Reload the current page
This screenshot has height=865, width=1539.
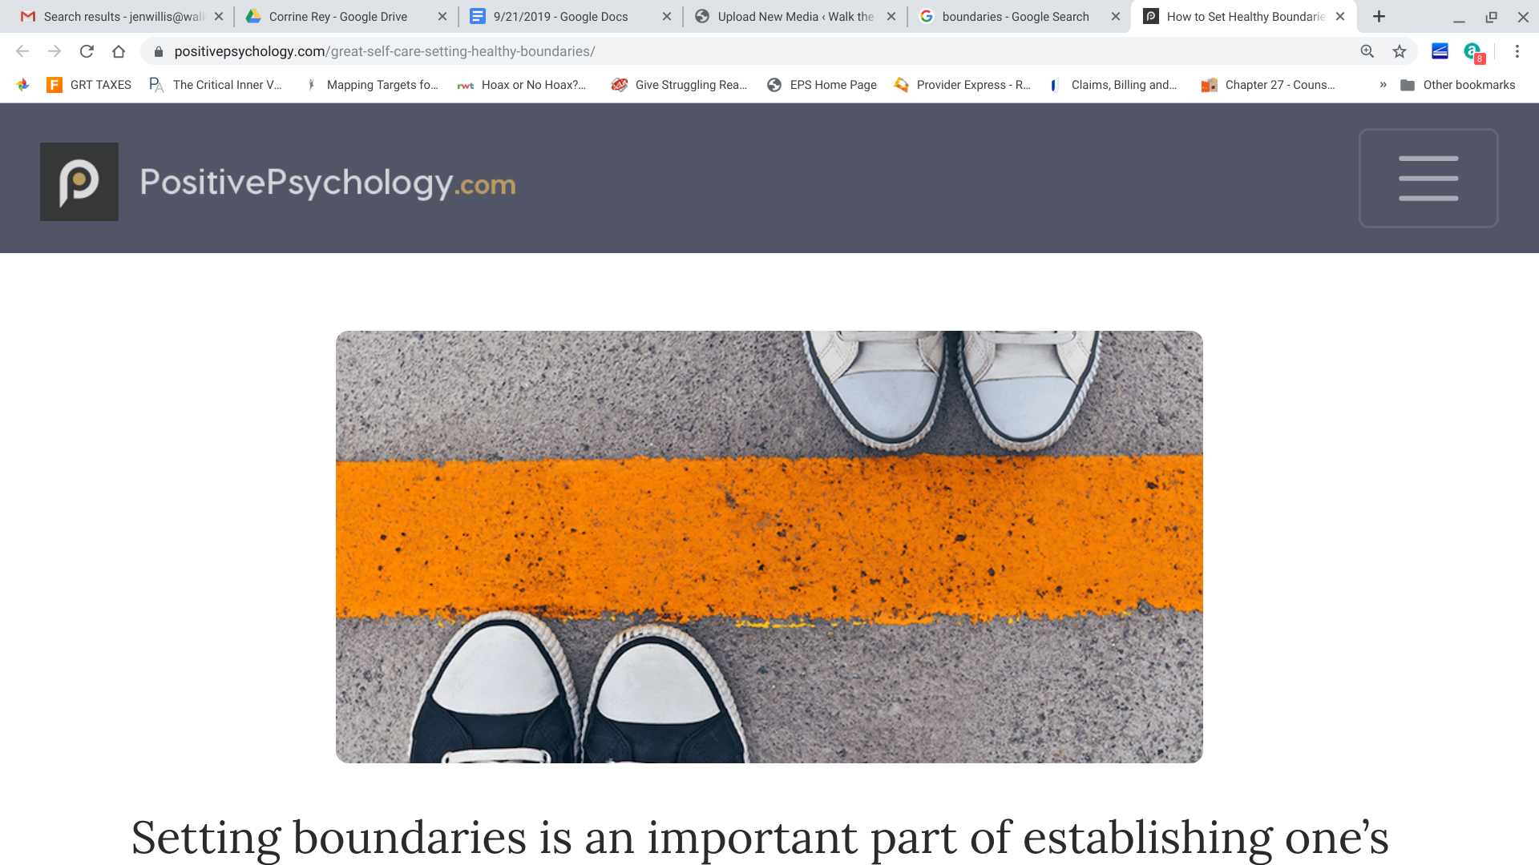tap(87, 51)
